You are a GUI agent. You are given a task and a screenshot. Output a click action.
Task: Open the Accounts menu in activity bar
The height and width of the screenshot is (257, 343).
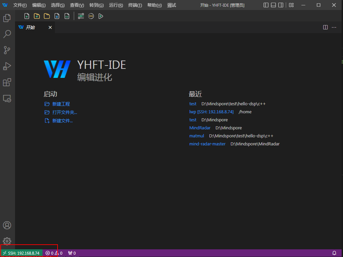point(7,225)
